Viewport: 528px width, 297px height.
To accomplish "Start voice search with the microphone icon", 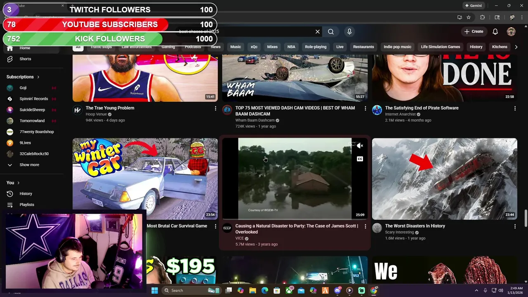I will point(349,32).
